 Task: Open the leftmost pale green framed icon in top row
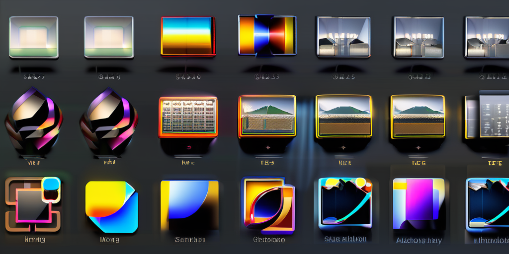pos(33,37)
